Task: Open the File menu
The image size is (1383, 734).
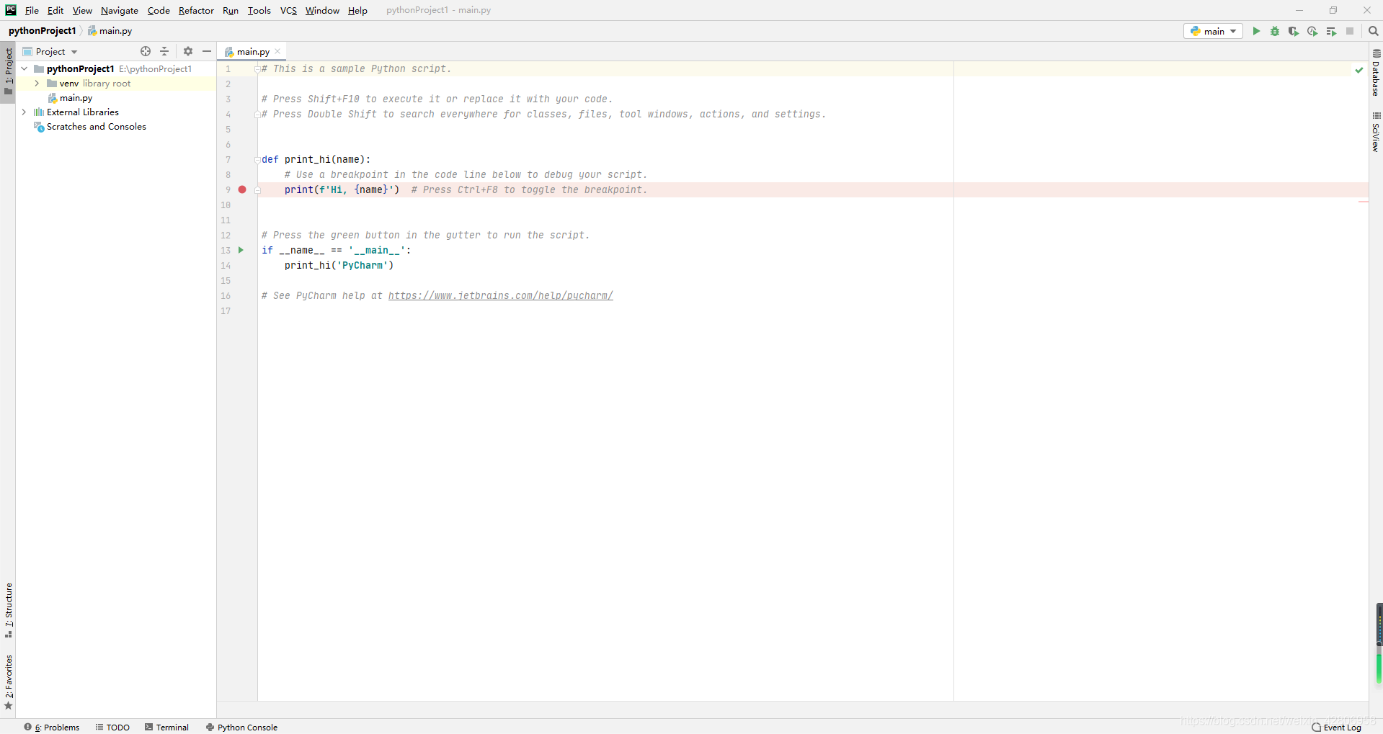Action: coord(32,10)
